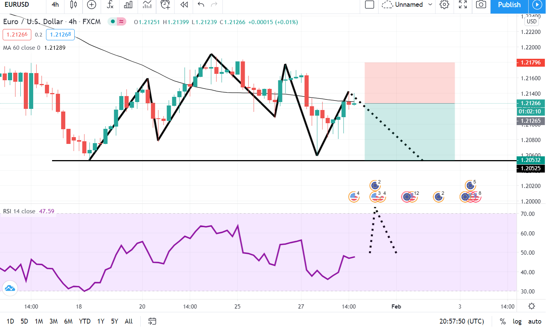This screenshot has height=330, width=546.
Task: Set the range to 1Y
Action: click(101, 321)
